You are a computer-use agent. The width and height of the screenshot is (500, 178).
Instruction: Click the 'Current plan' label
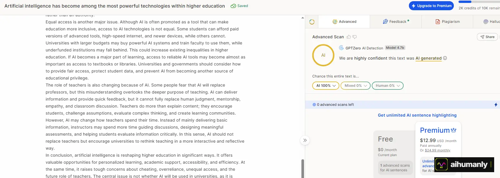click(x=387, y=155)
